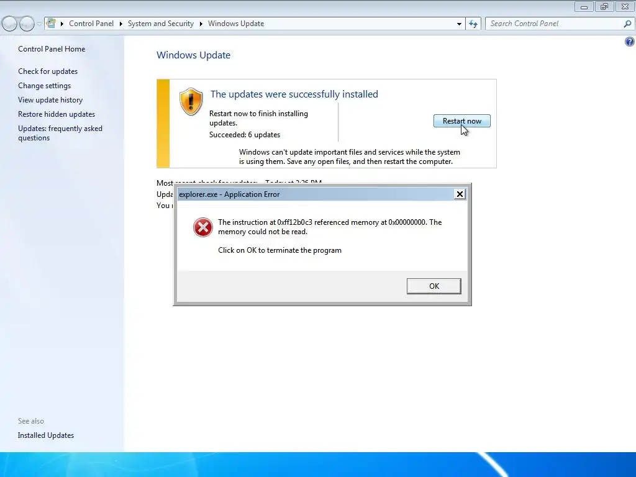Click the Restart now button
Image resolution: width=636 pixels, height=477 pixels.
(461, 121)
